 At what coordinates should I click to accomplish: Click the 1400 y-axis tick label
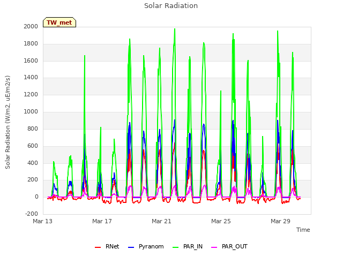point(31,77)
